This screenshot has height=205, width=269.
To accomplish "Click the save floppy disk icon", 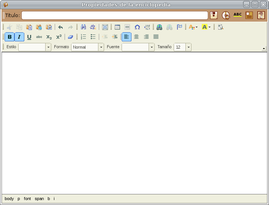I will pyautogui.click(x=214, y=15).
